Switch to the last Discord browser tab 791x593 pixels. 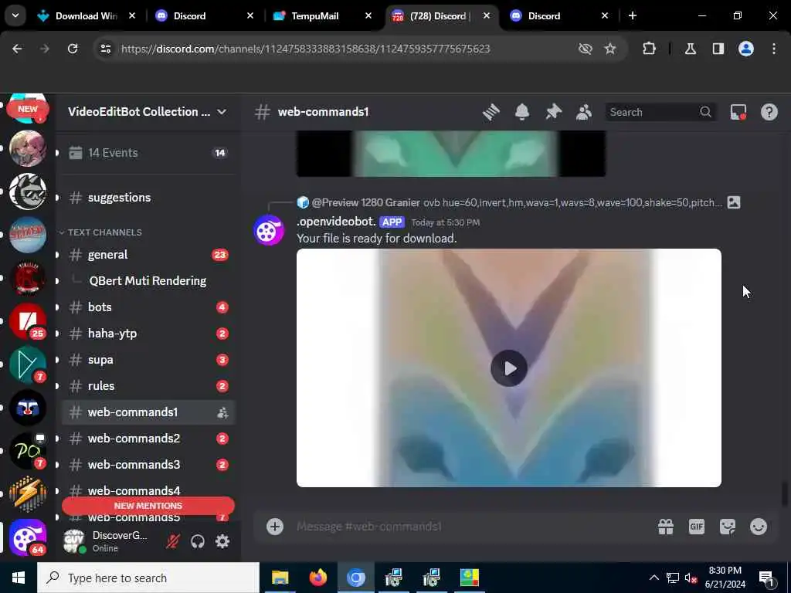[x=559, y=16]
